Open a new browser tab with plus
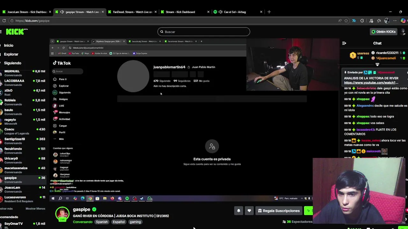The width and height of the screenshot is (408, 229). click(269, 12)
